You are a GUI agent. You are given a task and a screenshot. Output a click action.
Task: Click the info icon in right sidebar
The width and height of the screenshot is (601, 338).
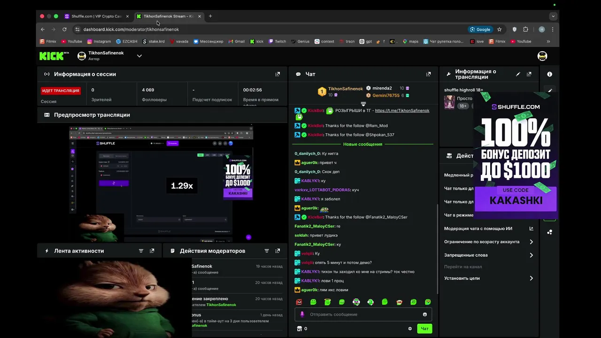(x=549, y=74)
